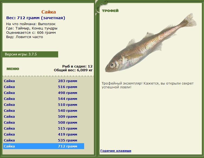Pick the Сайка 544 грамм row
Viewport: 204px width, 158px height.
pos(43,99)
